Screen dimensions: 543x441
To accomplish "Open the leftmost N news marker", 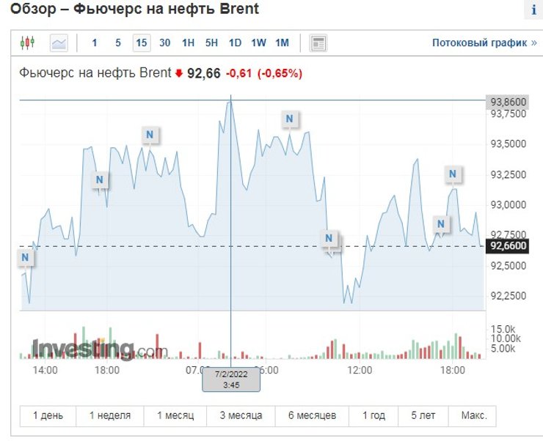I will click(x=26, y=257).
